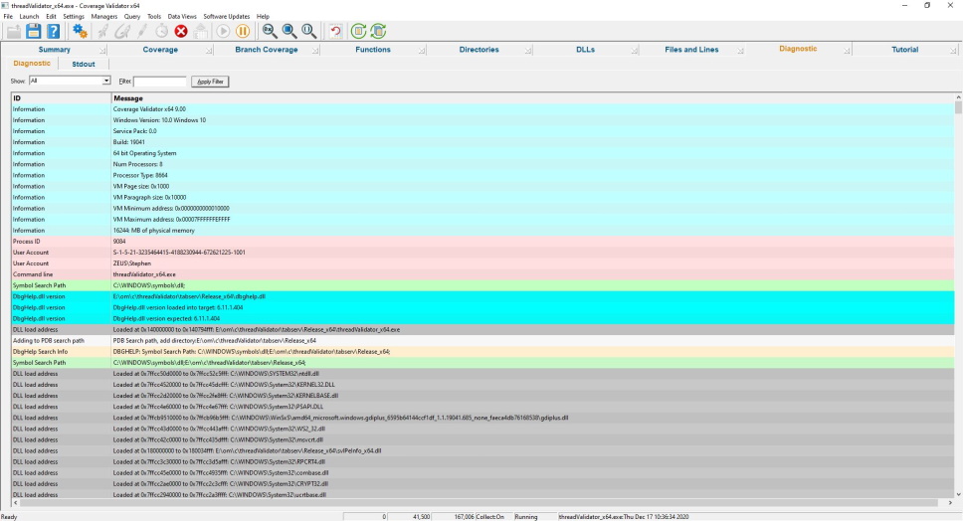
Task: Switch to the Functions tab
Action: (x=373, y=50)
